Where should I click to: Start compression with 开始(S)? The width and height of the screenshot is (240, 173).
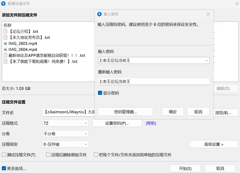click(x=185, y=169)
